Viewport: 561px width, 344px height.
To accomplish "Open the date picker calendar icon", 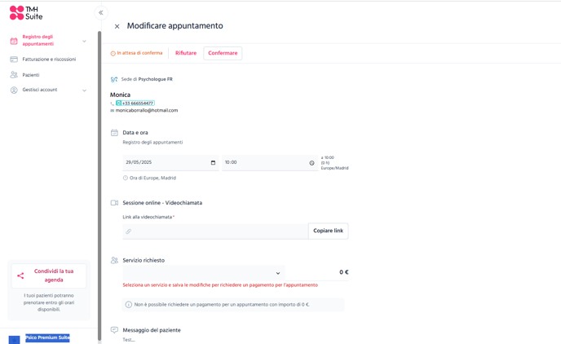I will 213,163.
